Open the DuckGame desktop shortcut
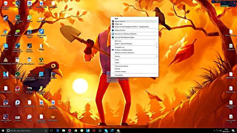 [x=41, y=75]
